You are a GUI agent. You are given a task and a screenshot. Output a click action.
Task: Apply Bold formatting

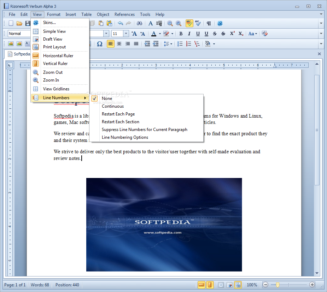click(x=181, y=34)
